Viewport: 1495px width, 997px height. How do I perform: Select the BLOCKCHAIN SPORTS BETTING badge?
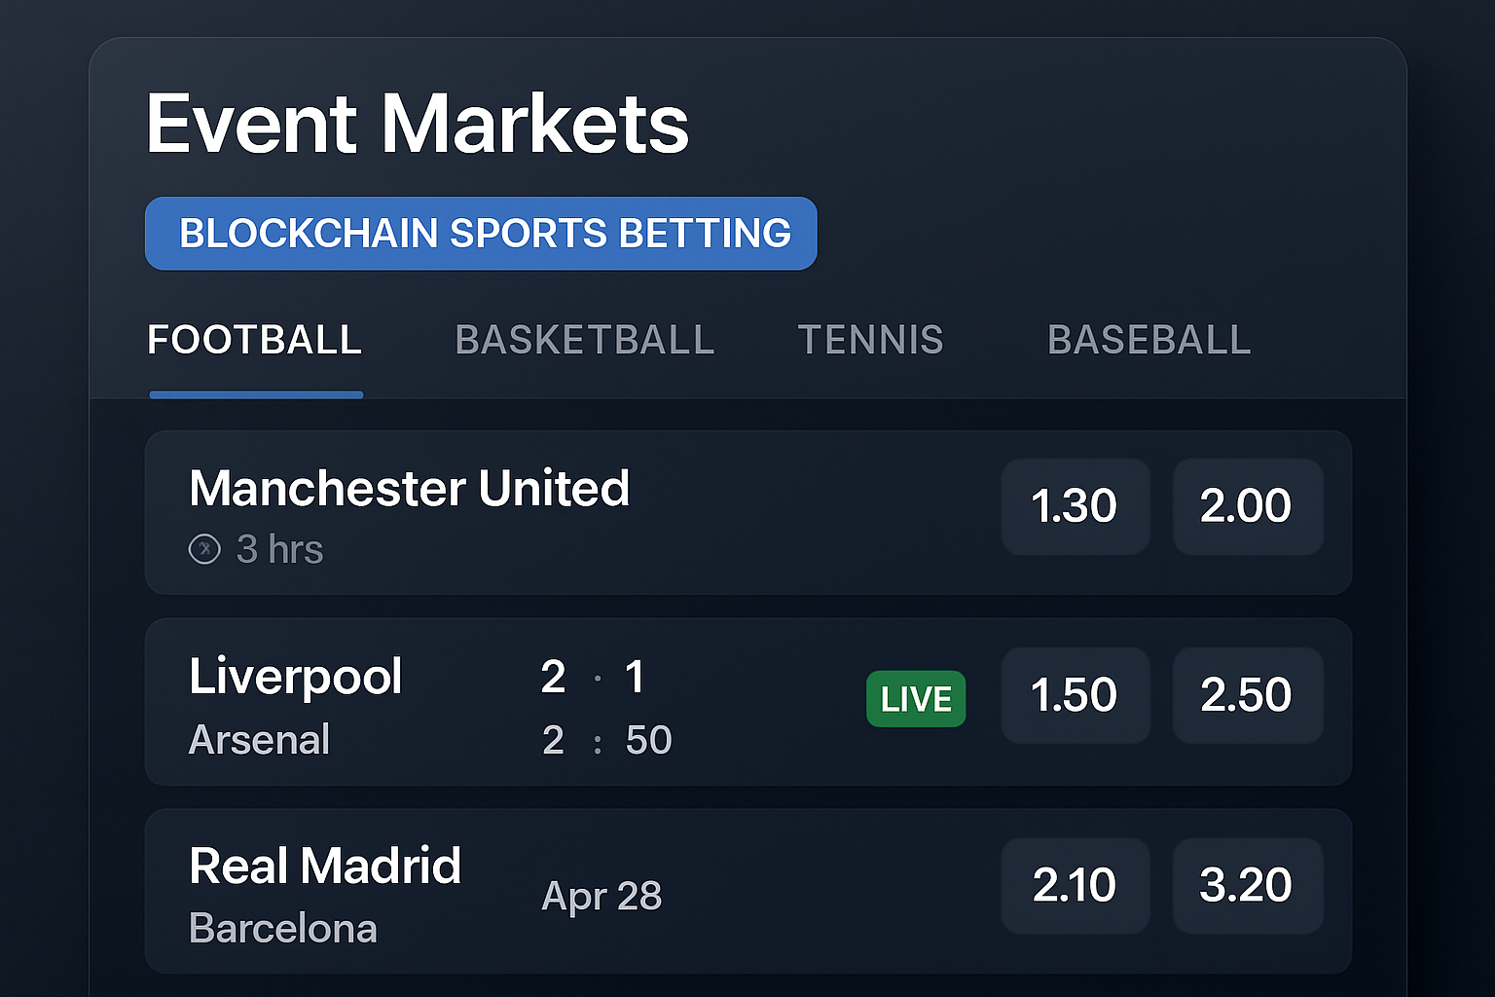click(481, 233)
